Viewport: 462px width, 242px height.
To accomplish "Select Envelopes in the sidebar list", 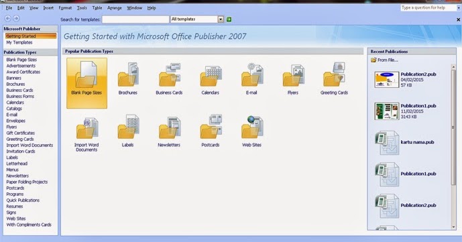I will click(x=16, y=121).
